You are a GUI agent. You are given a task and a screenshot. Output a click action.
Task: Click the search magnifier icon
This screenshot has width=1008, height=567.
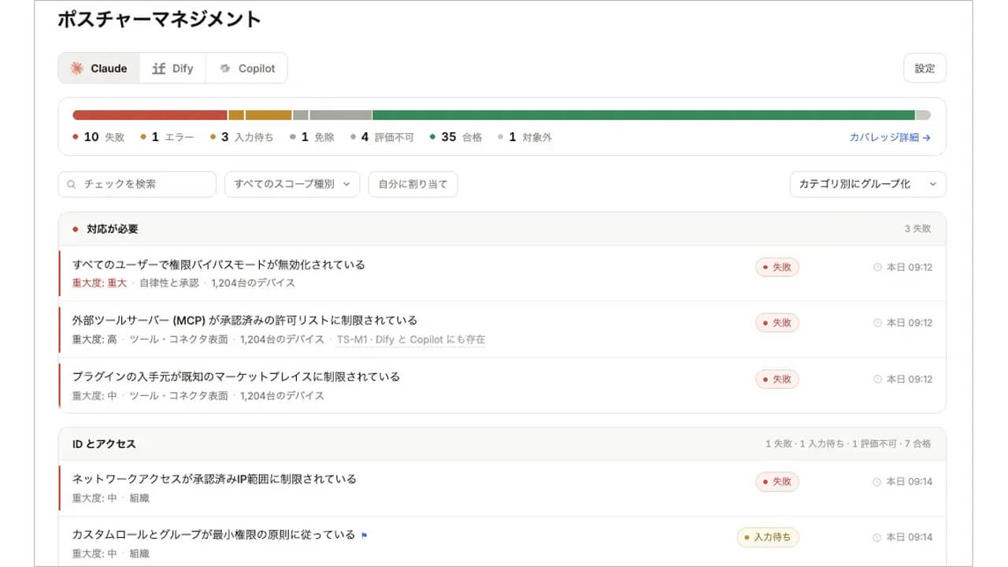[72, 184]
